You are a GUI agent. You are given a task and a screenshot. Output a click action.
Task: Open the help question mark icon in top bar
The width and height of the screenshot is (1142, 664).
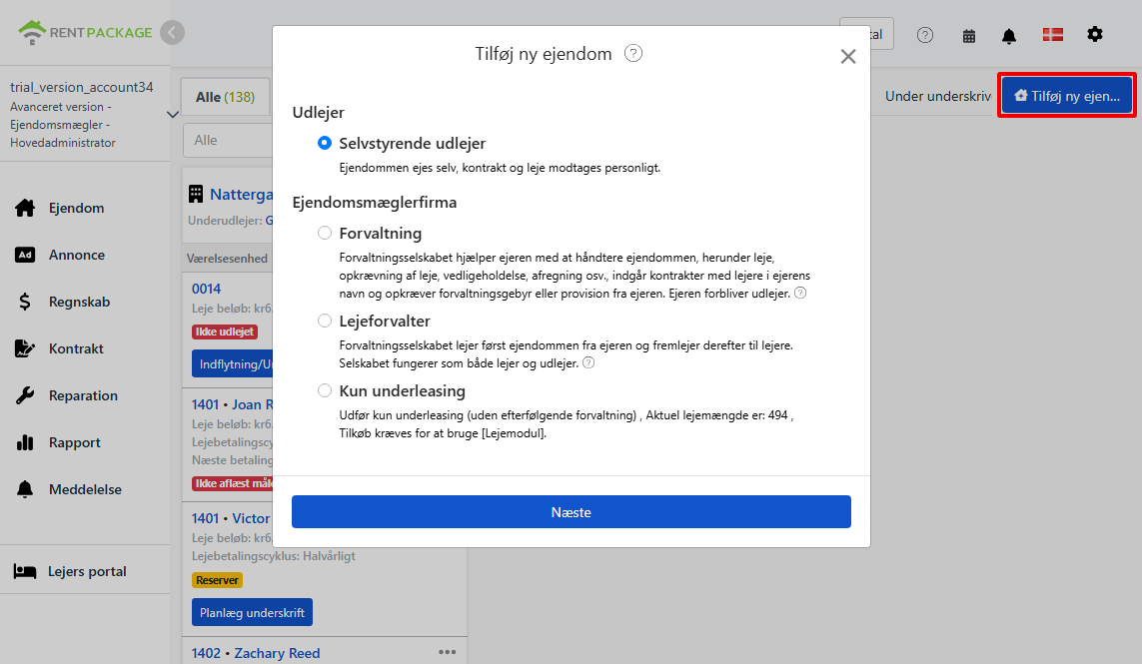point(925,35)
